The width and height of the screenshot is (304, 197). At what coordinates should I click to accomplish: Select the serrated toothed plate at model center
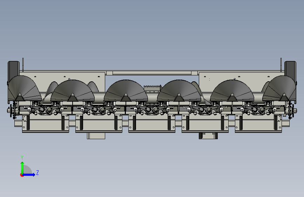(153, 88)
